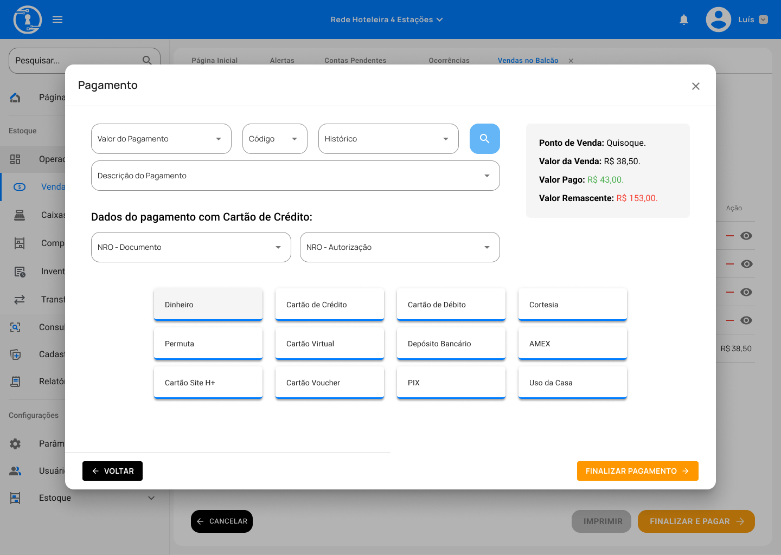The width and height of the screenshot is (781, 555).
Task: Switch to the Contas Pendentes tab
Action: pyautogui.click(x=355, y=61)
